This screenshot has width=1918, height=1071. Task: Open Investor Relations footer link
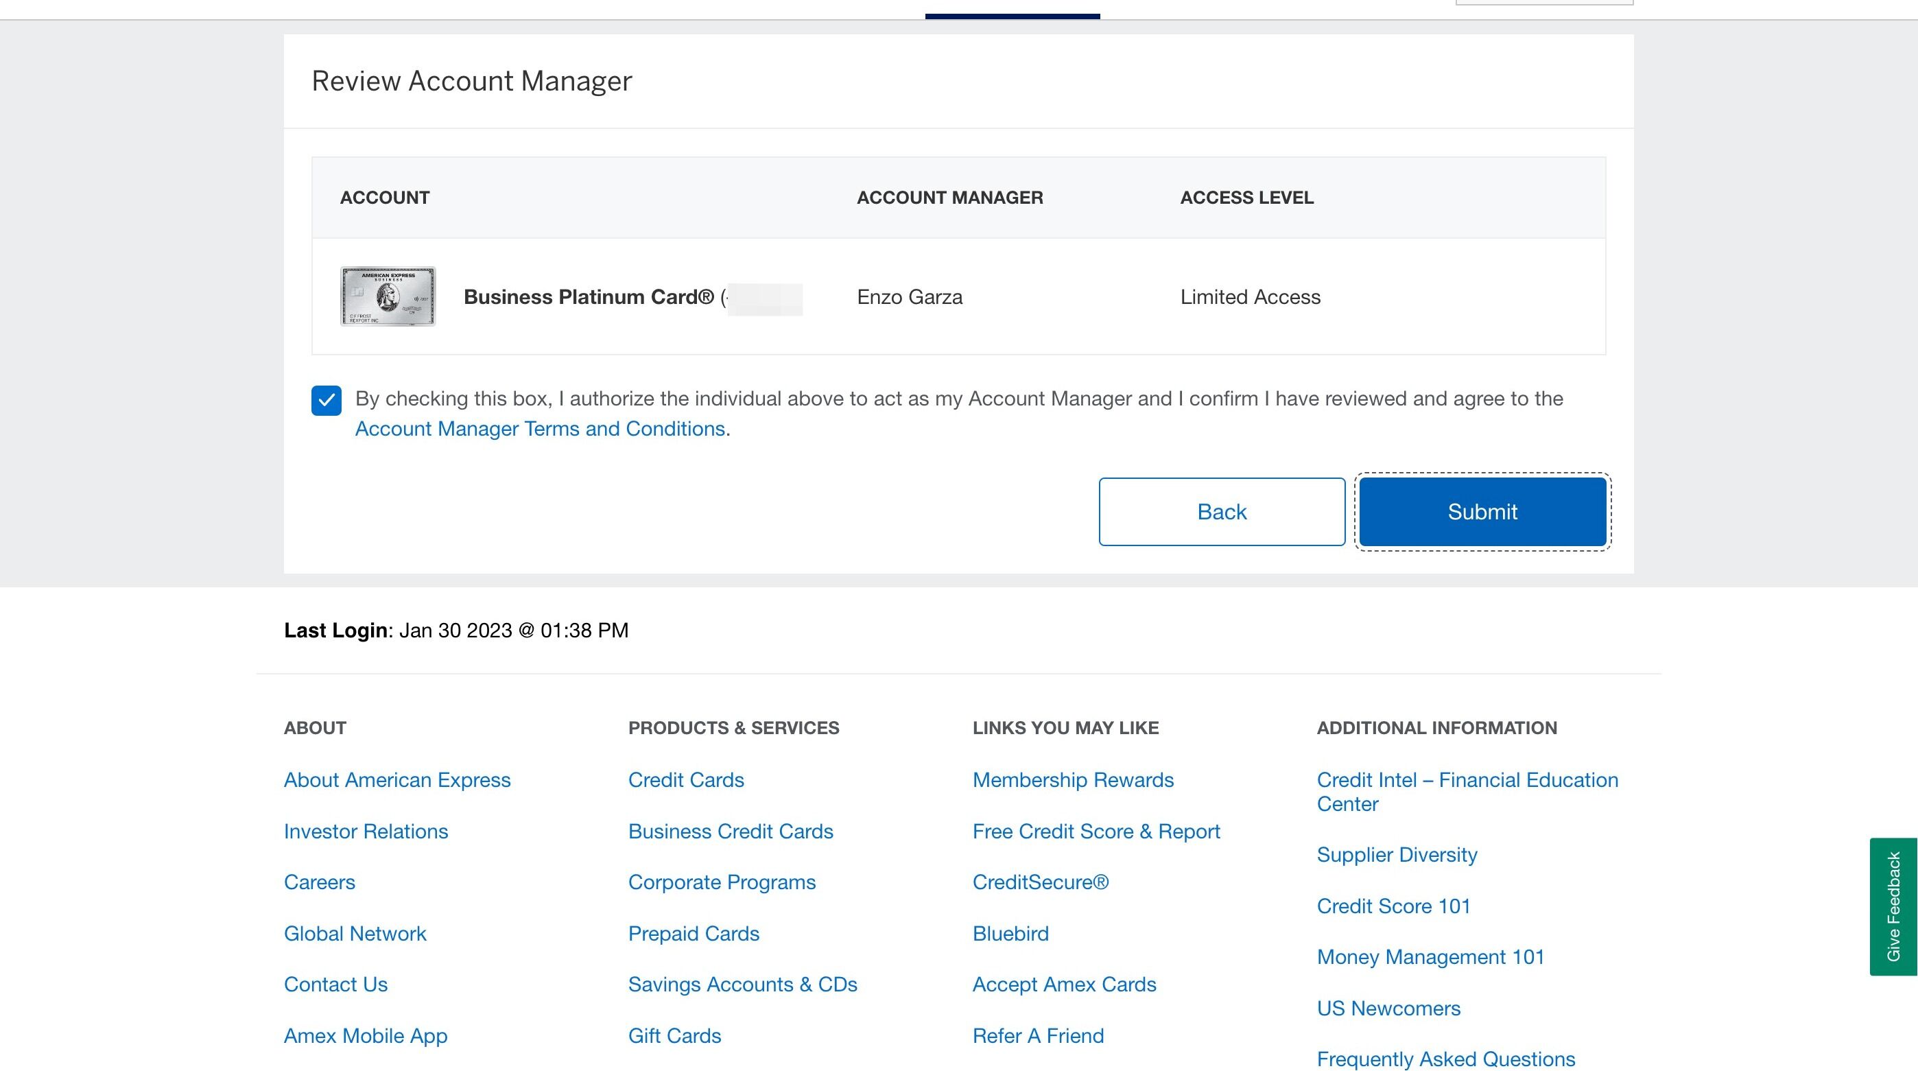366,831
